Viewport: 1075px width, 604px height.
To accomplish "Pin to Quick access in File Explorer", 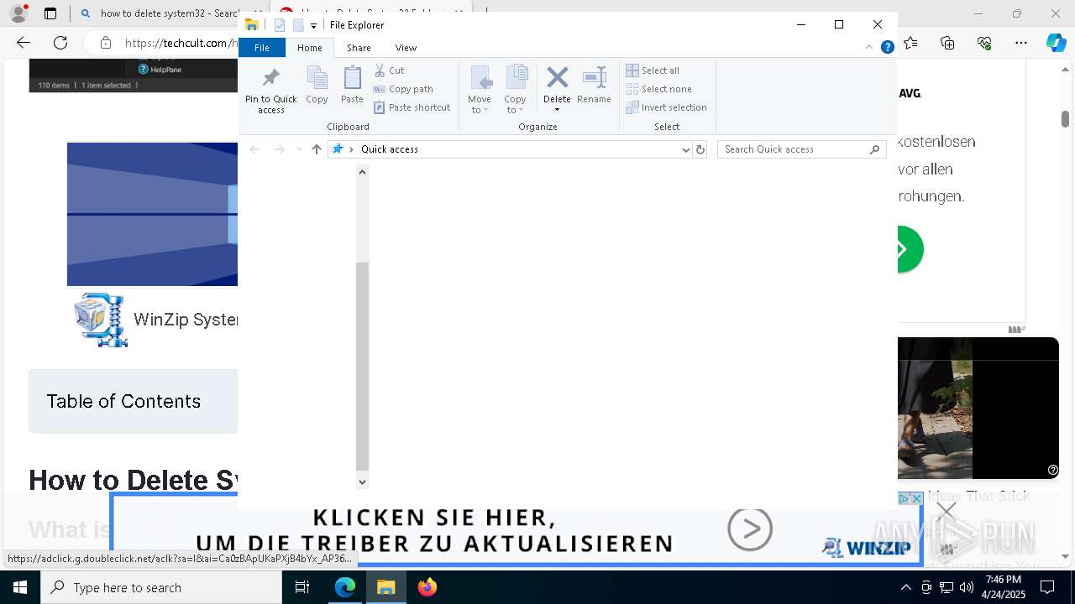I will [x=270, y=90].
